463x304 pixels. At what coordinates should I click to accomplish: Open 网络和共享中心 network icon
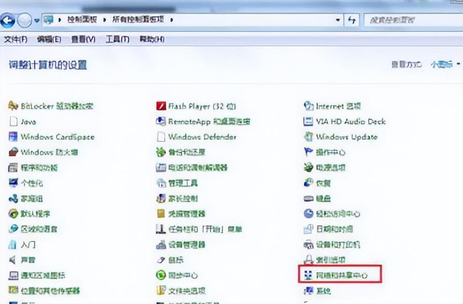click(x=308, y=275)
